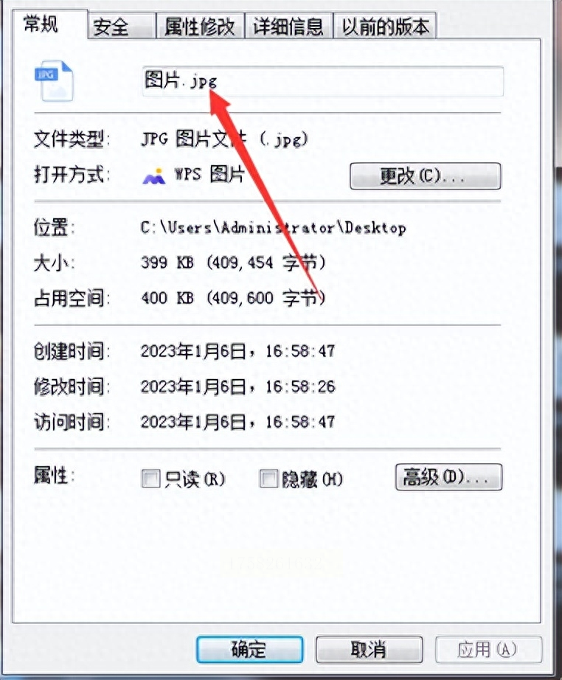Enable the 隐藏(H) checkbox
This screenshot has height=680, width=562.
[268, 479]
